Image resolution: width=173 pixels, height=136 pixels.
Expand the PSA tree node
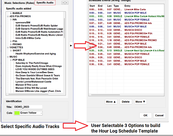coord(11,41)
